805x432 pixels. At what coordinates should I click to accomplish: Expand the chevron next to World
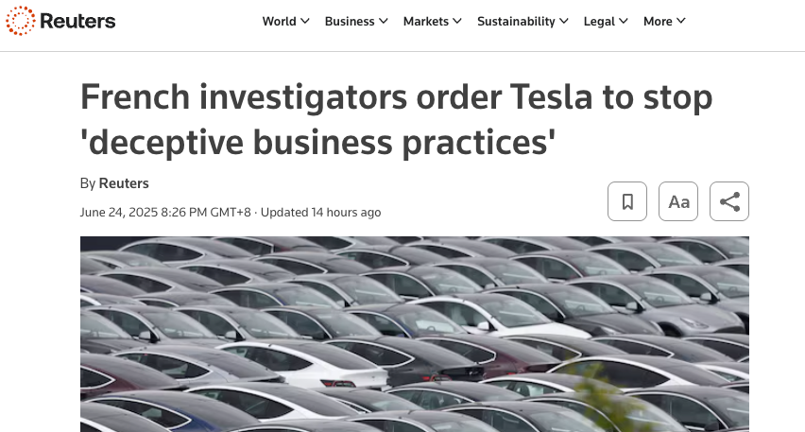[304, 22]
